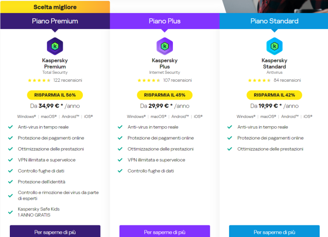
Task: Open the 107 recensioni reviews link
Action: pos(177,80)
